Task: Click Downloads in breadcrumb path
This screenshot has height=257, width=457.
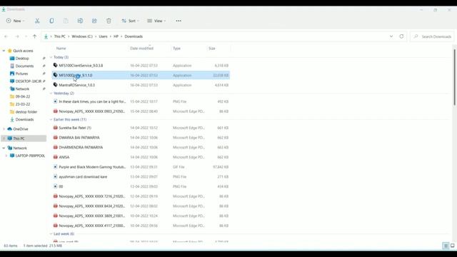Action: [134, 36]
